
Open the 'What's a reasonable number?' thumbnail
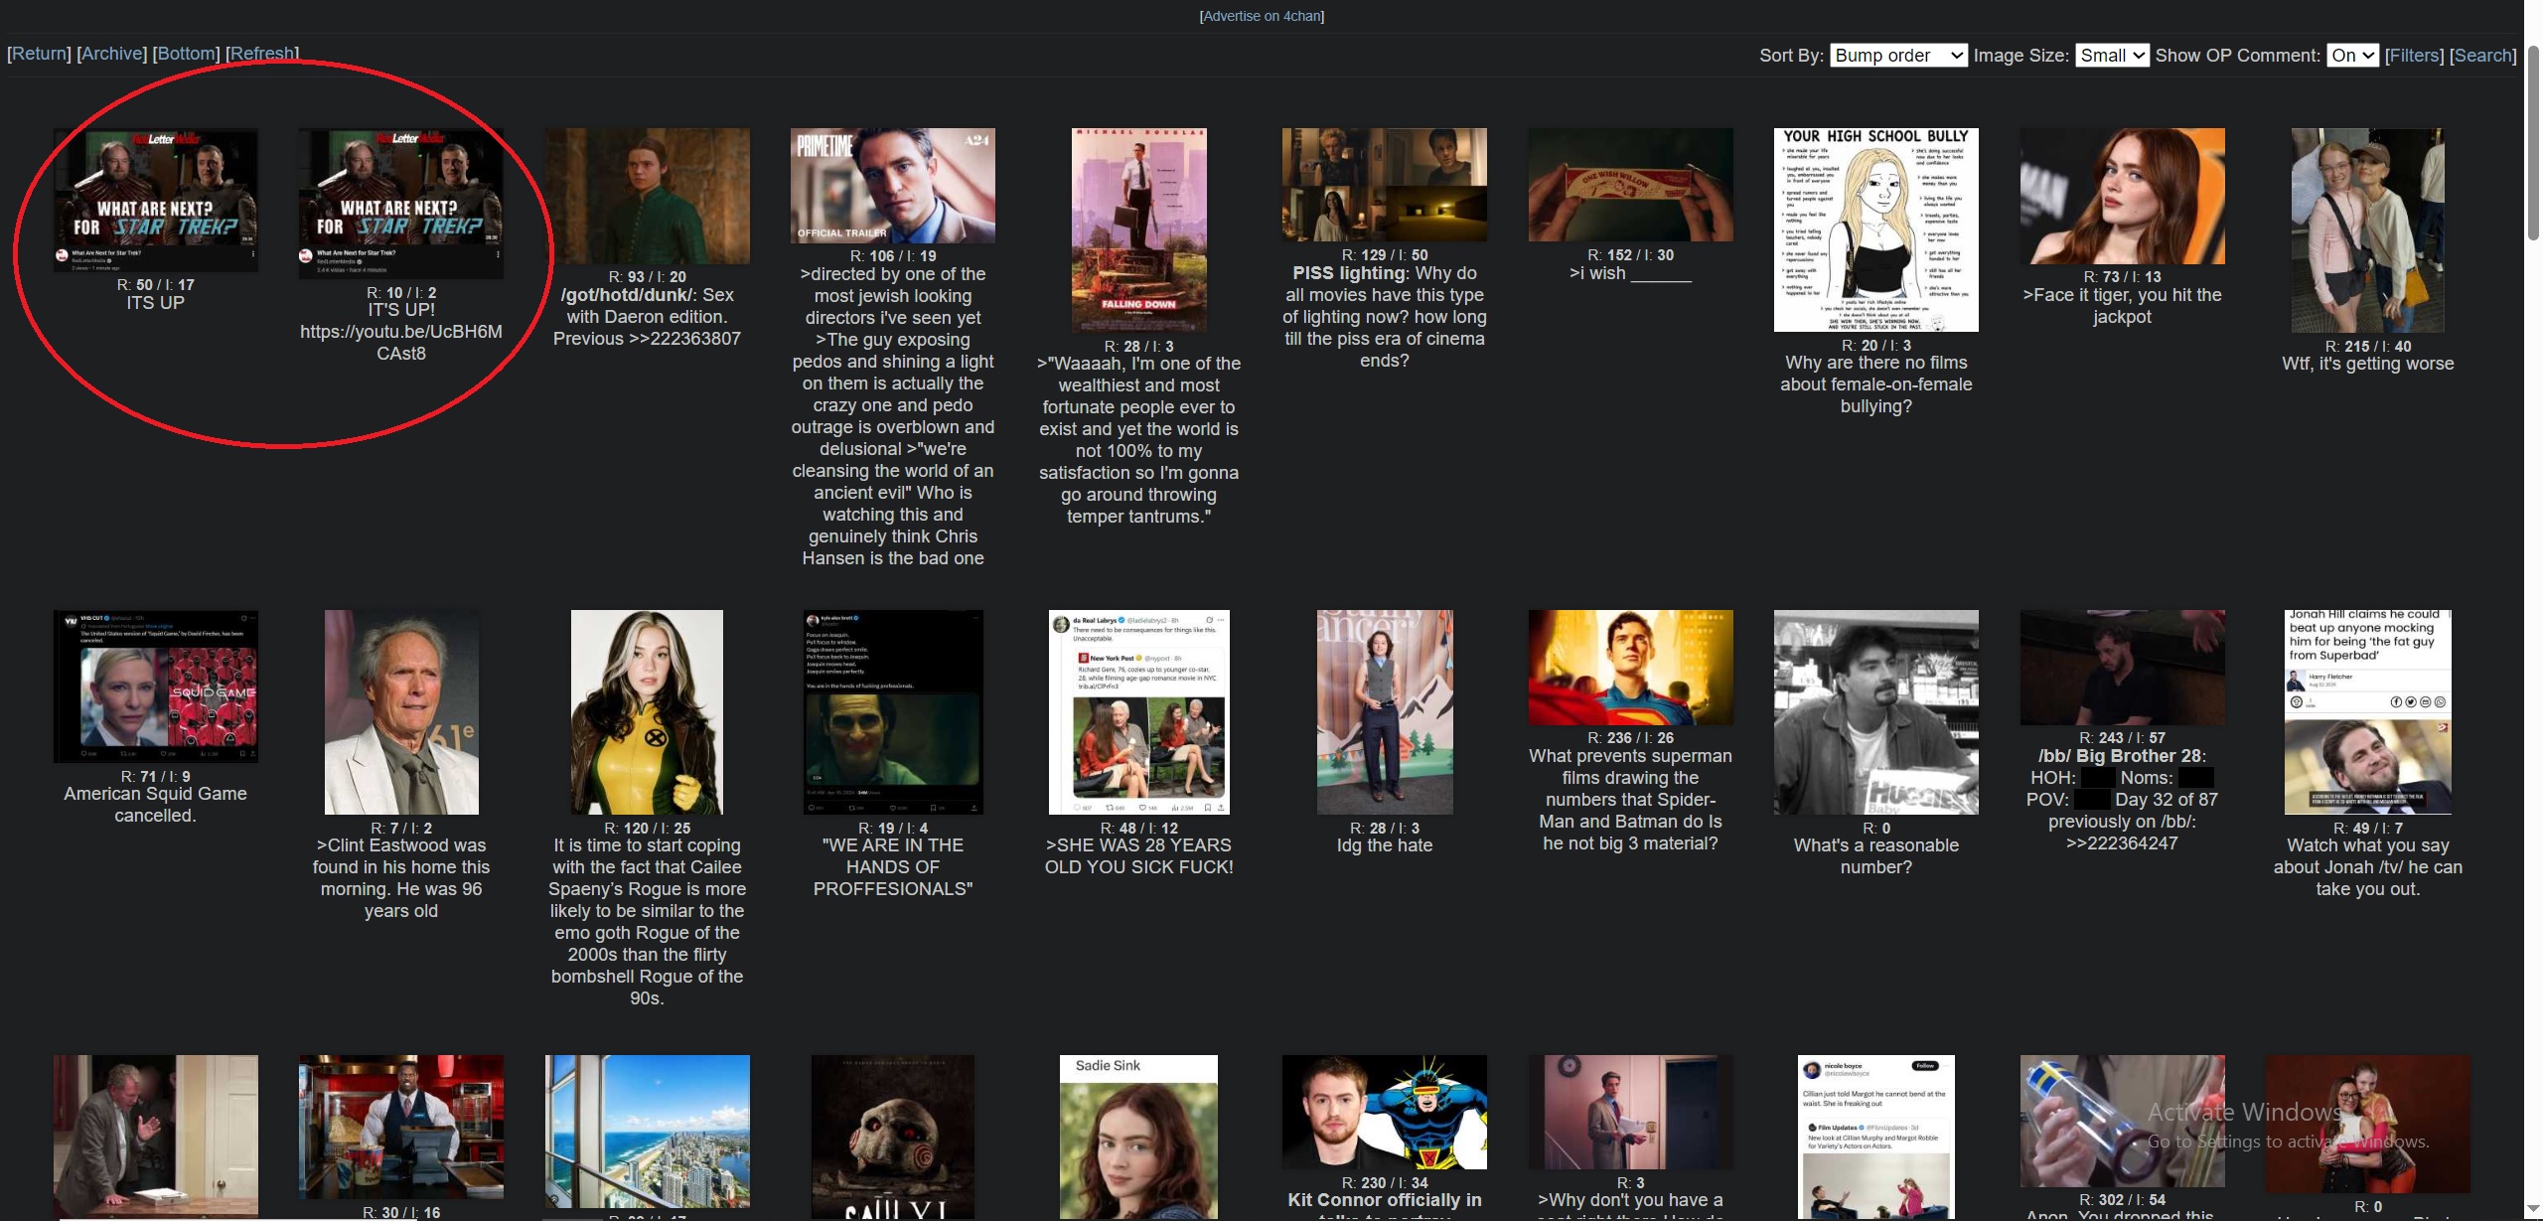(x=1876, y=712)
